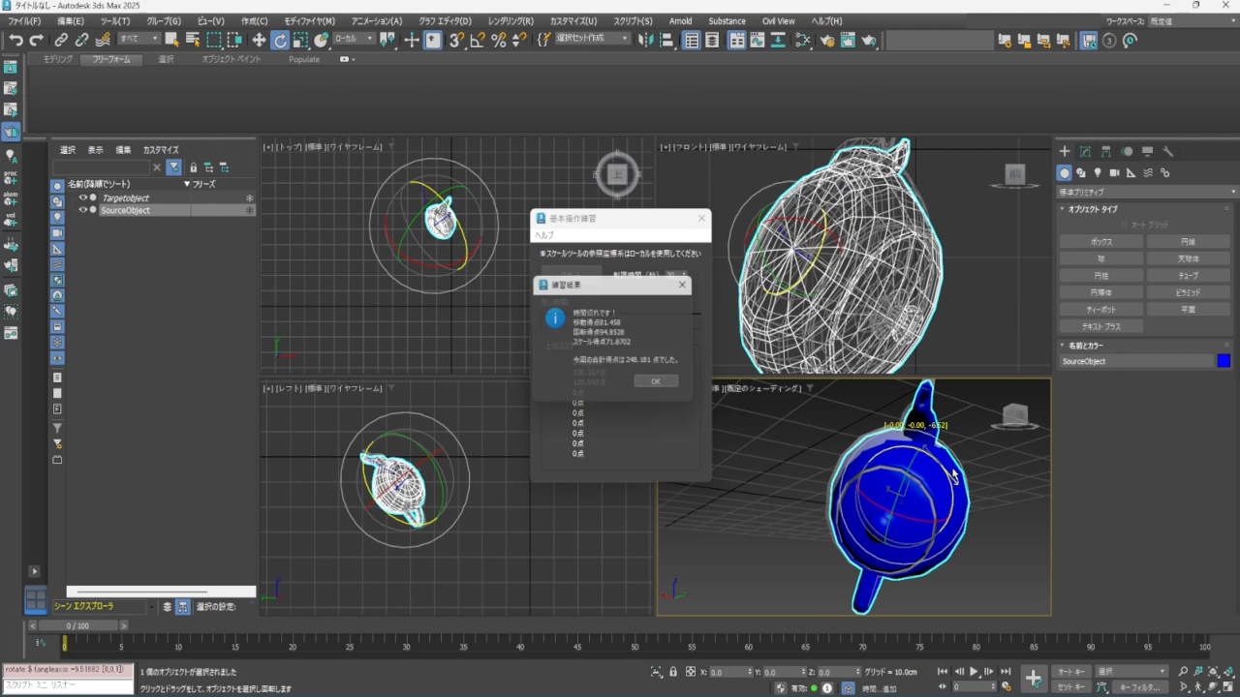
Task: Open the 標準プリミティブ category dropdown
Action: click(1146, 192)
